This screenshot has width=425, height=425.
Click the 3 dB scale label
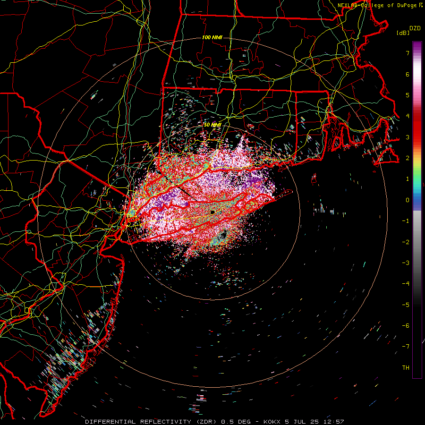[x=408, y=137]
